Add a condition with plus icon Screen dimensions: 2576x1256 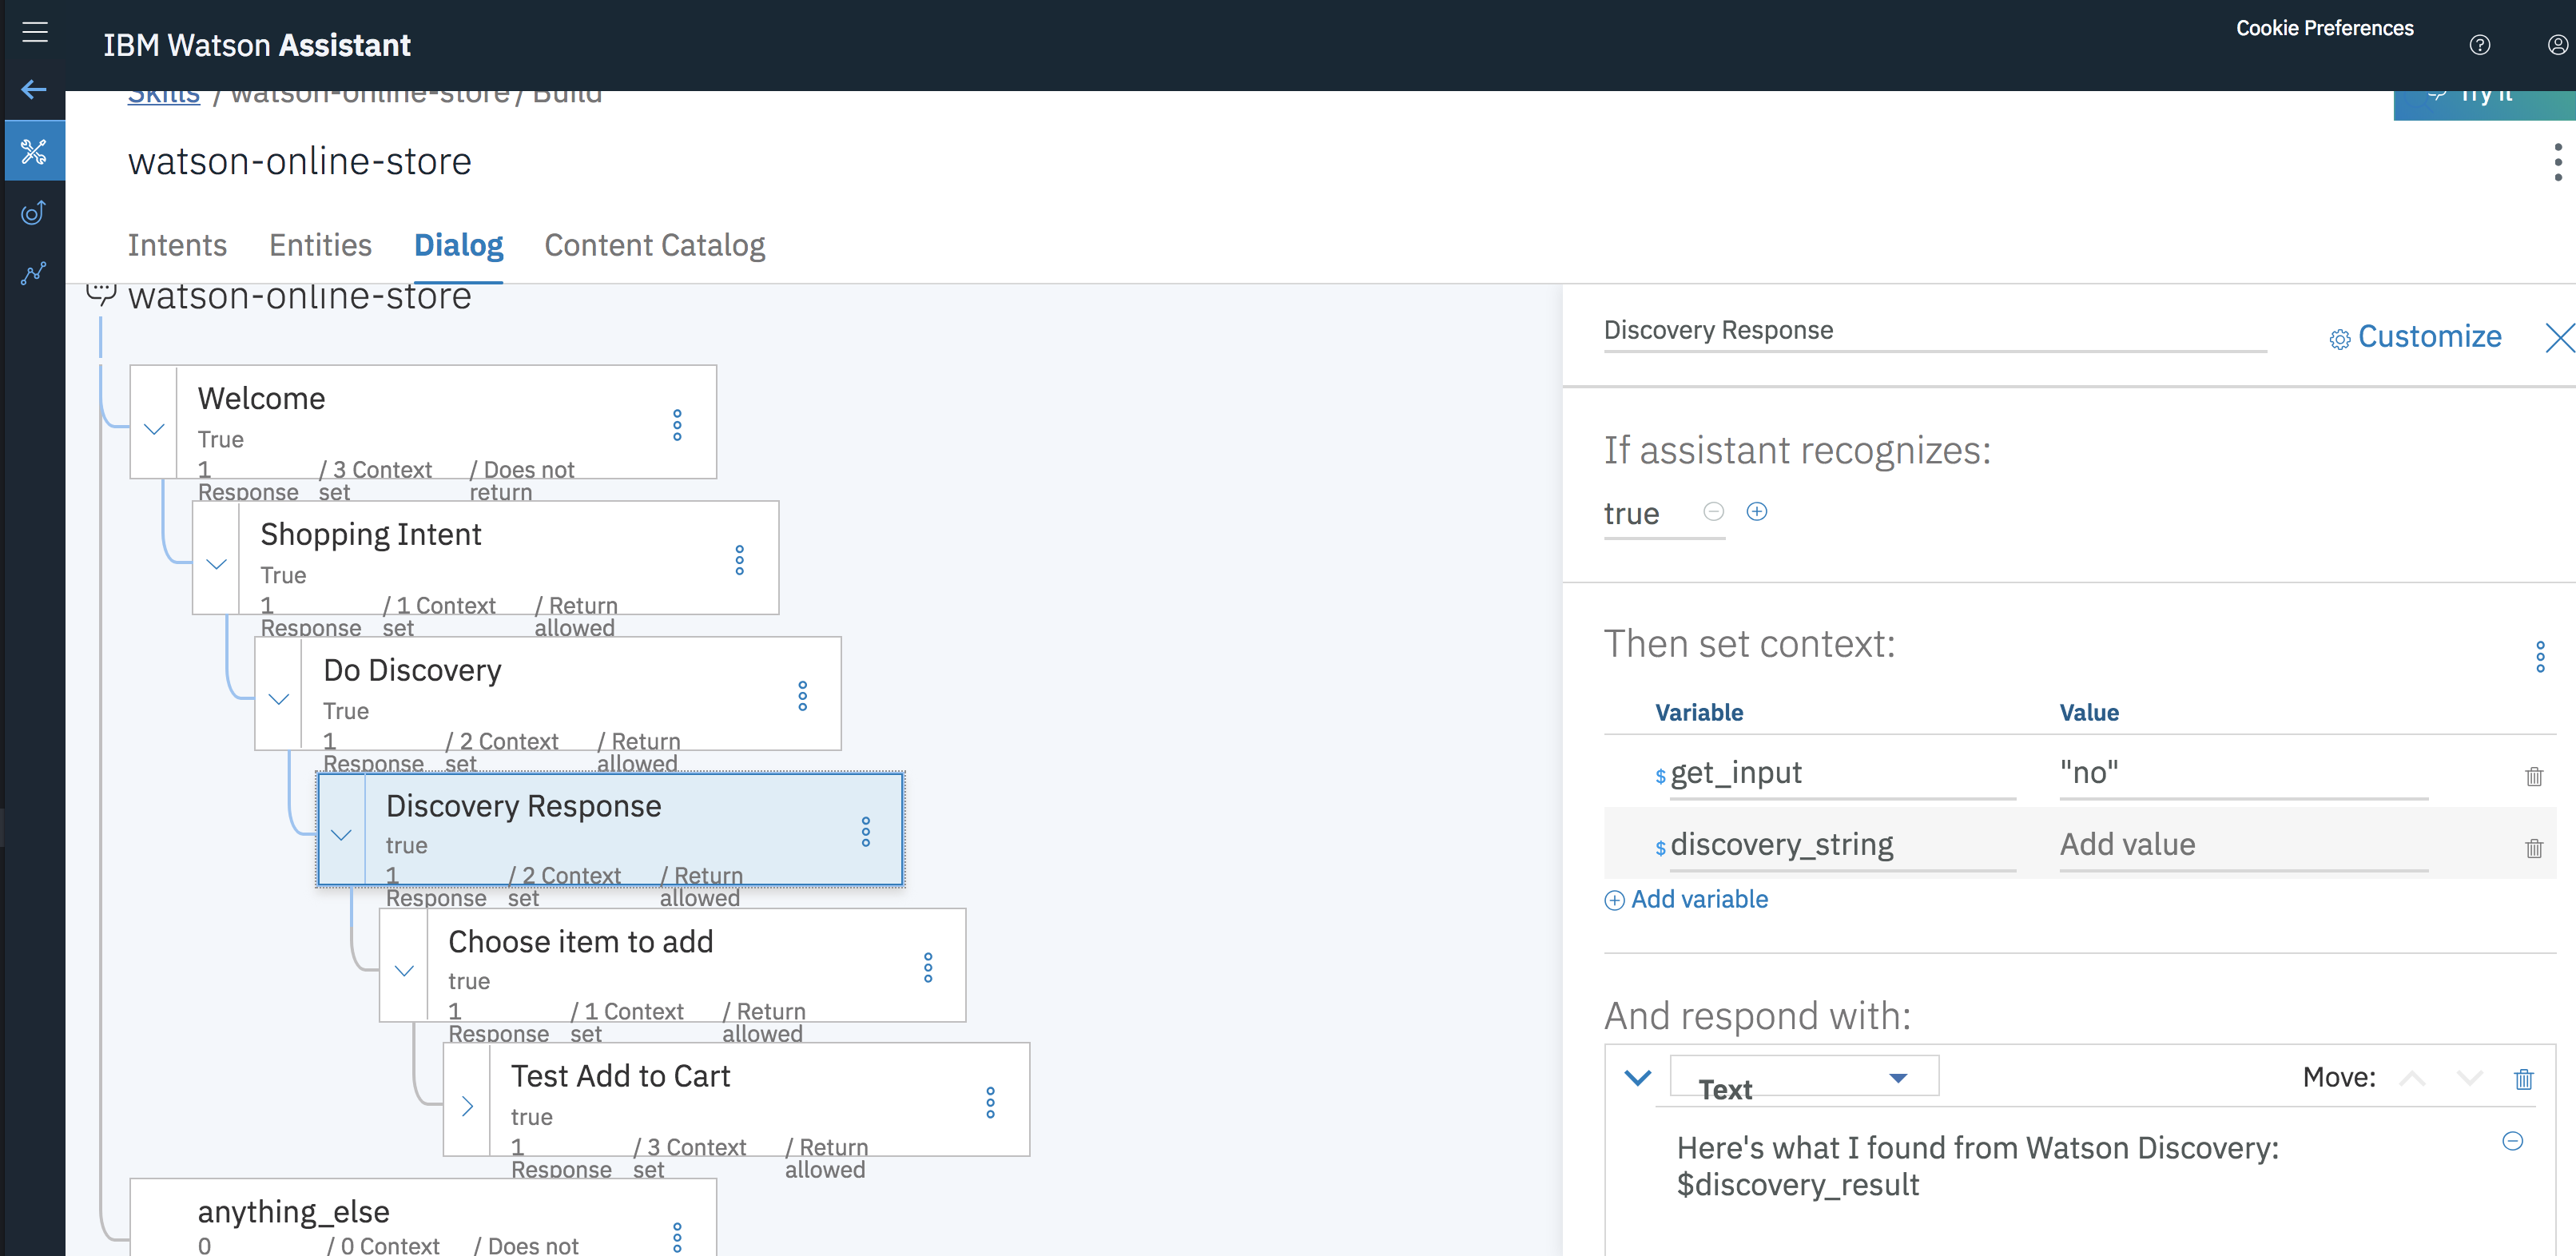[1756, 512]
